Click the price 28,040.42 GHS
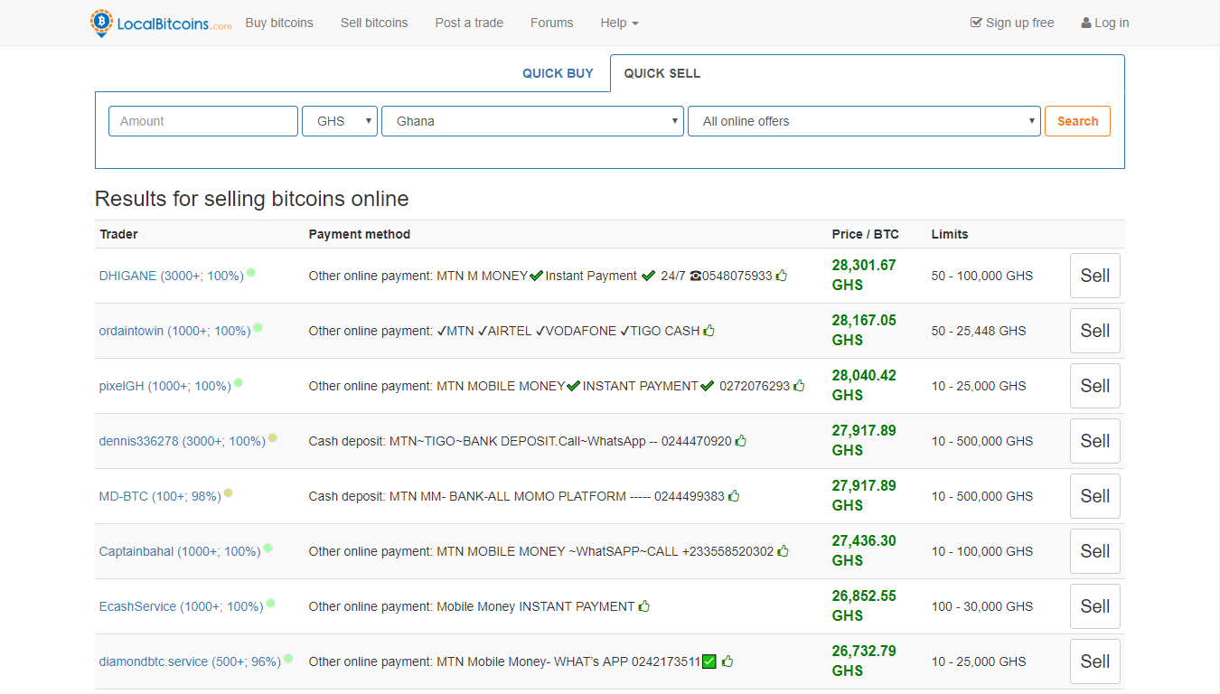The height and width of the screenshot is (694, 1220). pos(864,386)
